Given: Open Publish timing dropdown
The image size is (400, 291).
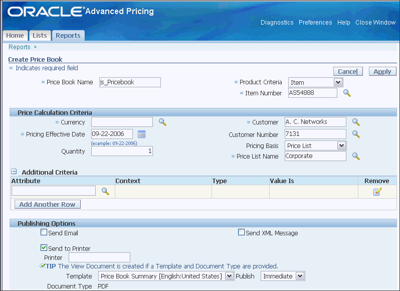Looking at the screenshot, I should tap(300, 276).
